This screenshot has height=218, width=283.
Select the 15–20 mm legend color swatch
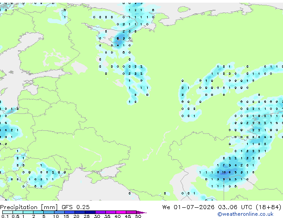click(69, 212)
